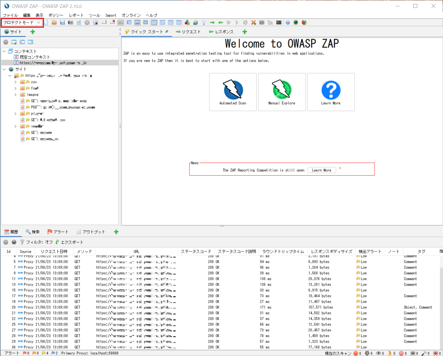Click the target scope icon in Sites panel

(6, 42)
